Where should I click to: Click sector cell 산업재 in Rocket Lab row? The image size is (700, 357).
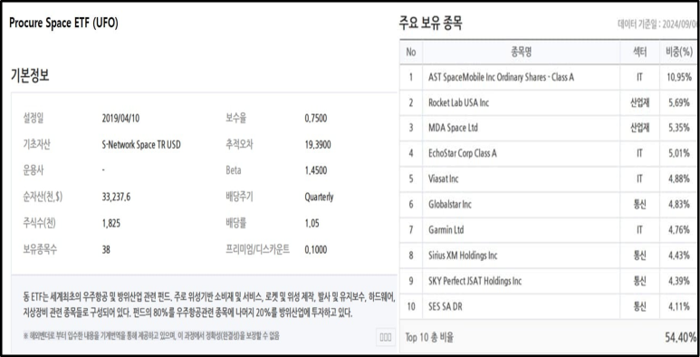639,102
